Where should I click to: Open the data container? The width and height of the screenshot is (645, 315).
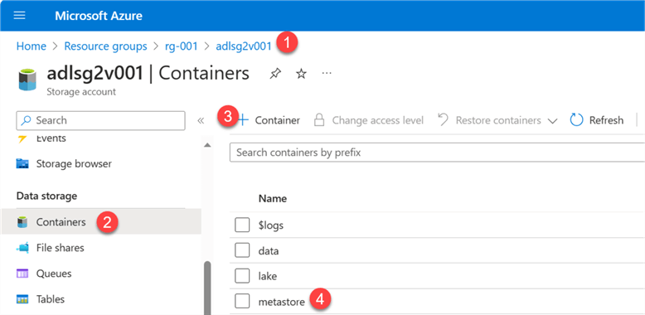[269, 251]
